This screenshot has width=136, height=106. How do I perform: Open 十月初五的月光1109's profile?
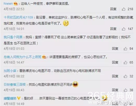point(18,17)
